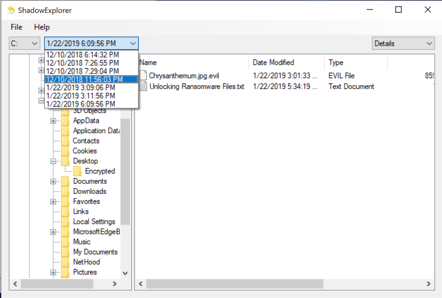Viewport: 442px width, 298px height.
Task: Open the File menu
Action: [x=16, y=27]
